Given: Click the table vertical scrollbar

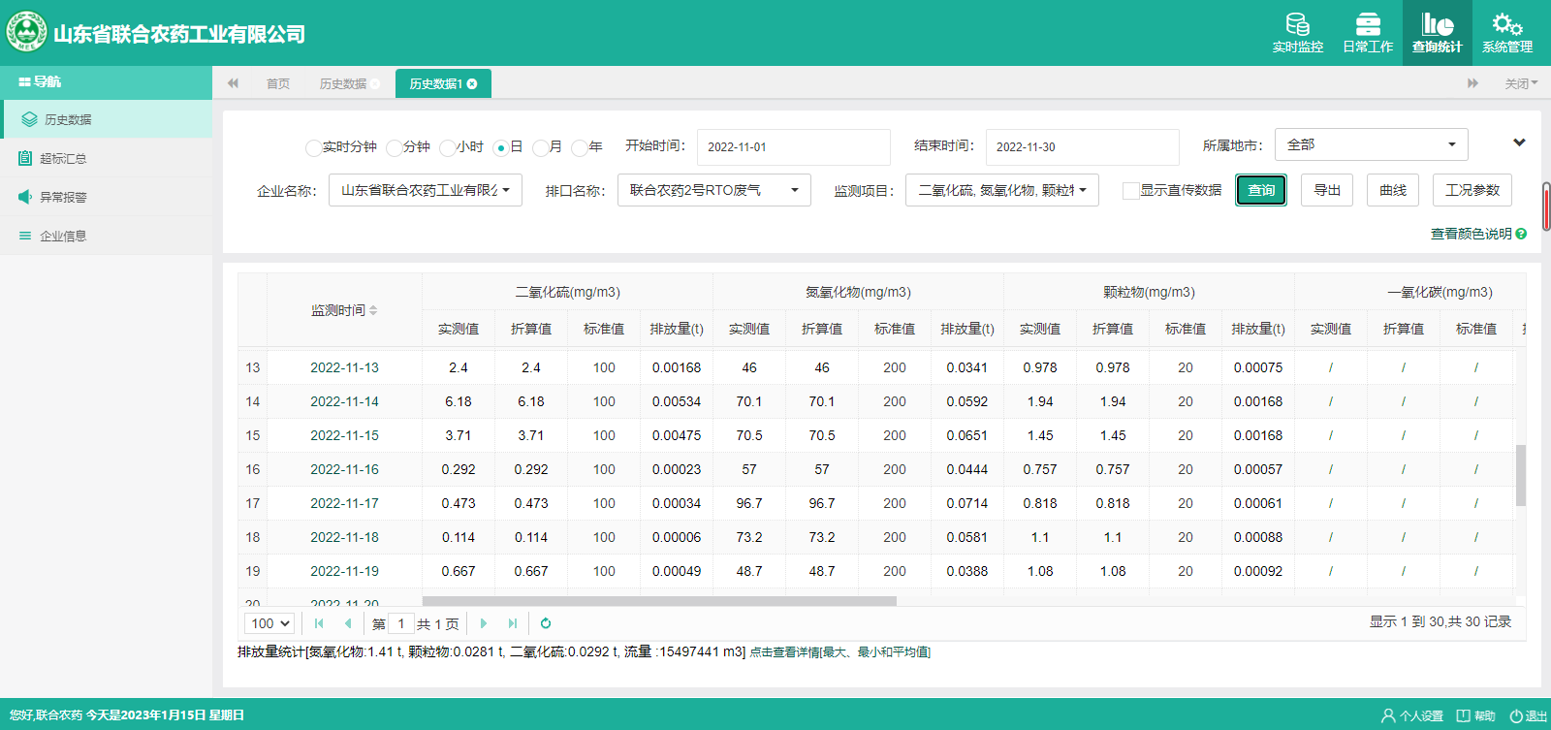Looking at the screenshot, I should [1521, 475].
